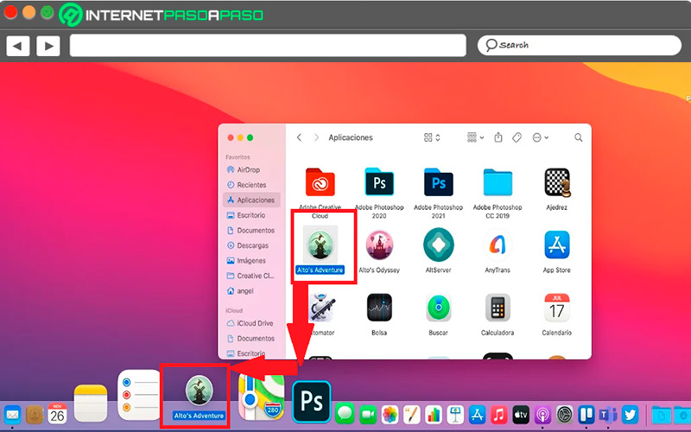
Task: Open App Store from the Dock
Action: click(x=478, y=415)
